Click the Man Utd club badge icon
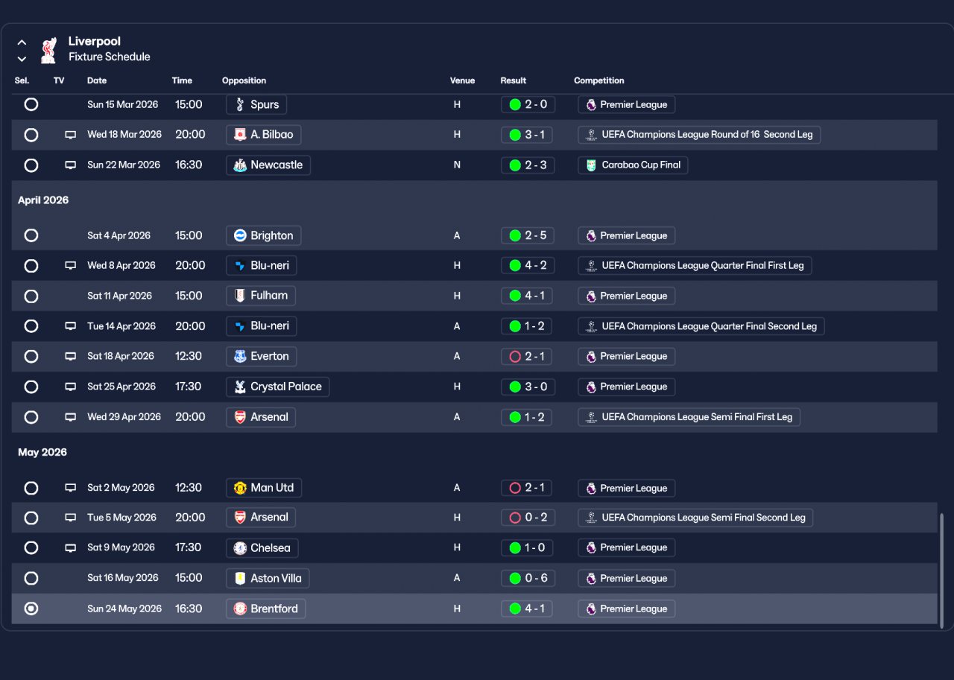Viewport: 954px width, 680px height. (x=240, y=488)
